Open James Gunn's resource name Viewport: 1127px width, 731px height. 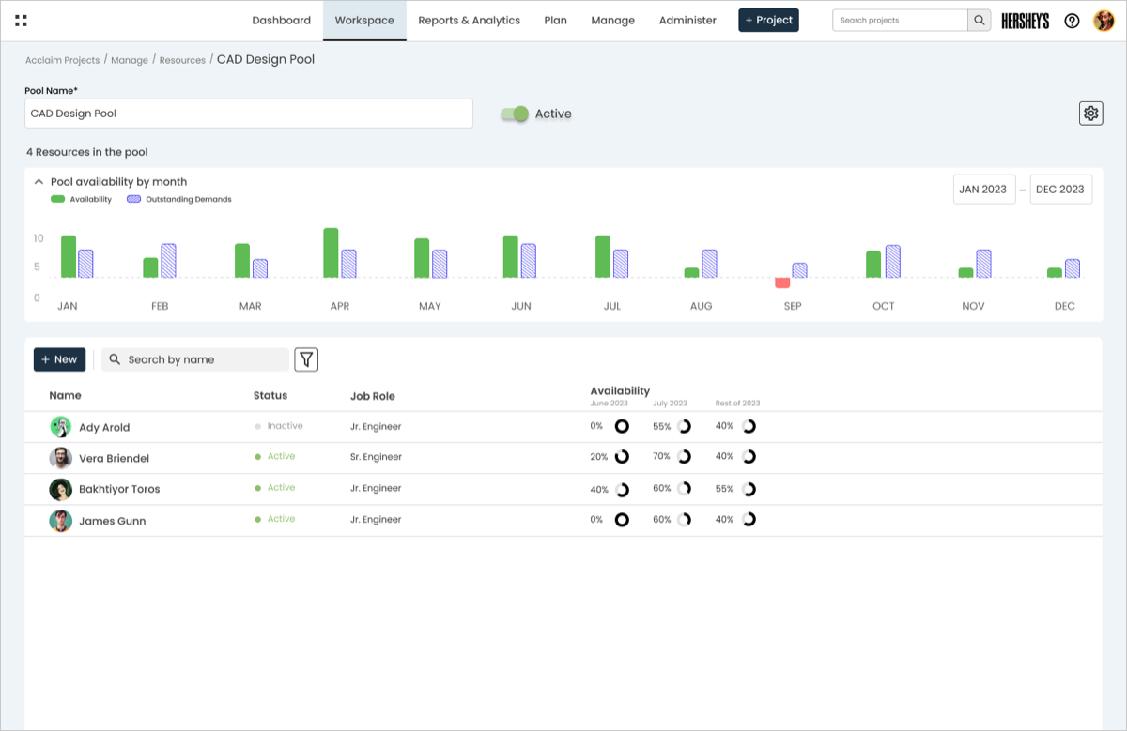pyautogui.click(x=112, y=521)
